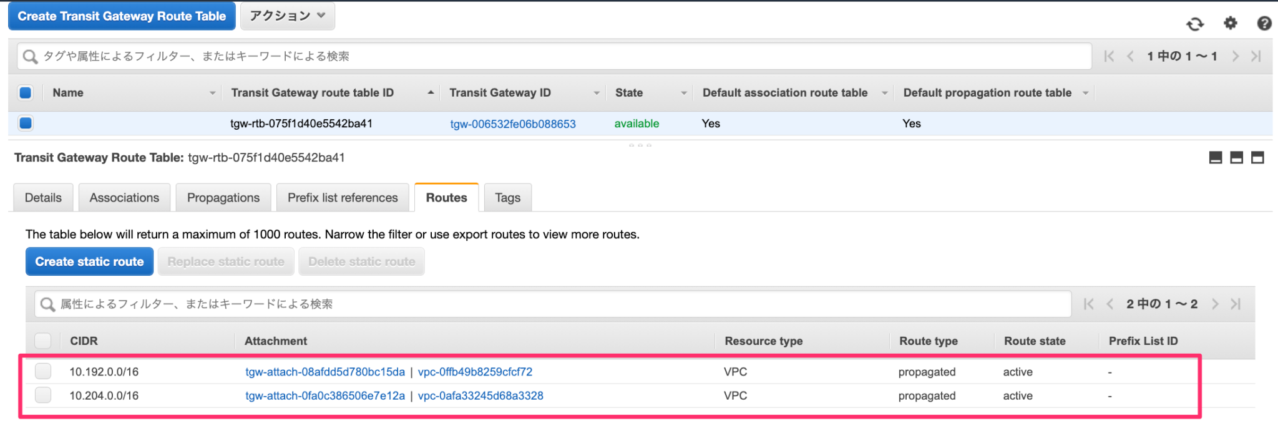This screenshot has height=431, width=1278.
Task: Click the Create static route button
Action: coord(89,261)
